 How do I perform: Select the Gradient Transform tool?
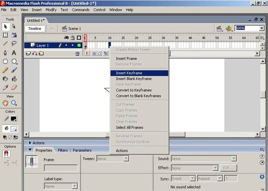tap(14, 35)
